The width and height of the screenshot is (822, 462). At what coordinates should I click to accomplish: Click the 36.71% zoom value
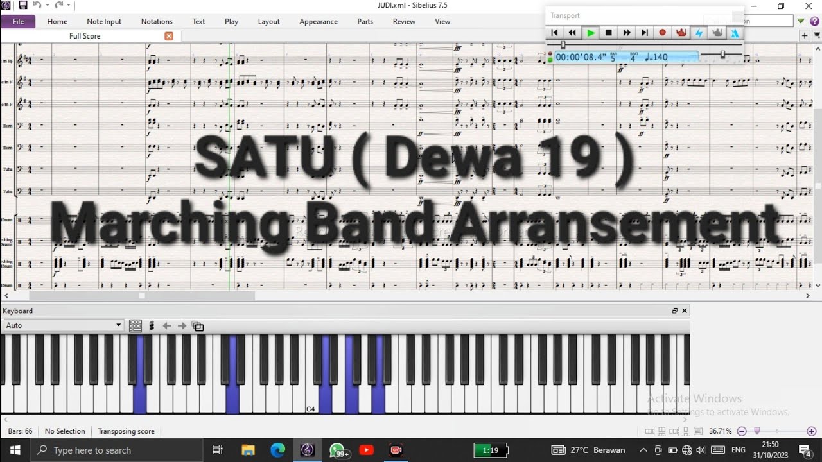[720, 431]
